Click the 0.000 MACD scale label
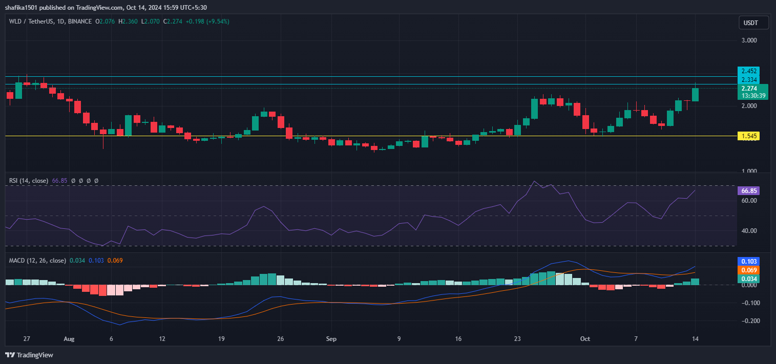Screen dimensions: 776x364 [749, 285]
